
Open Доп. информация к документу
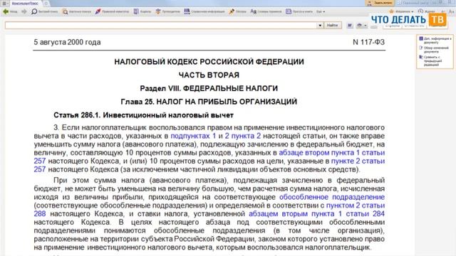[x=435, y=41]
